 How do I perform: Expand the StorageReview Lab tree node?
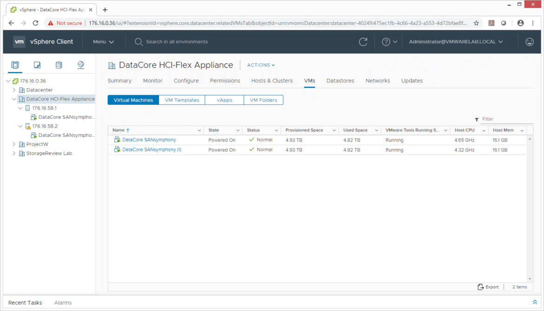point(14,153)
